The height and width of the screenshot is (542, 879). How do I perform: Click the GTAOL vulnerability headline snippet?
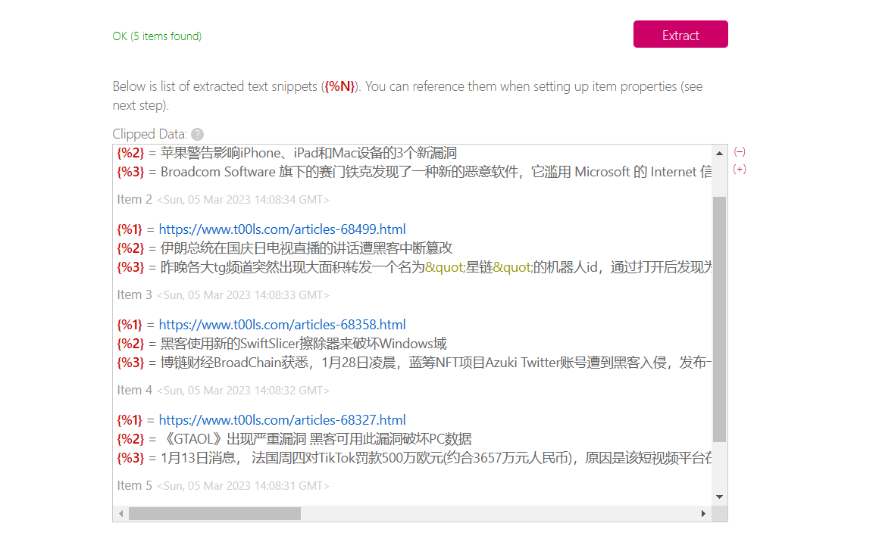coord(315,439)
